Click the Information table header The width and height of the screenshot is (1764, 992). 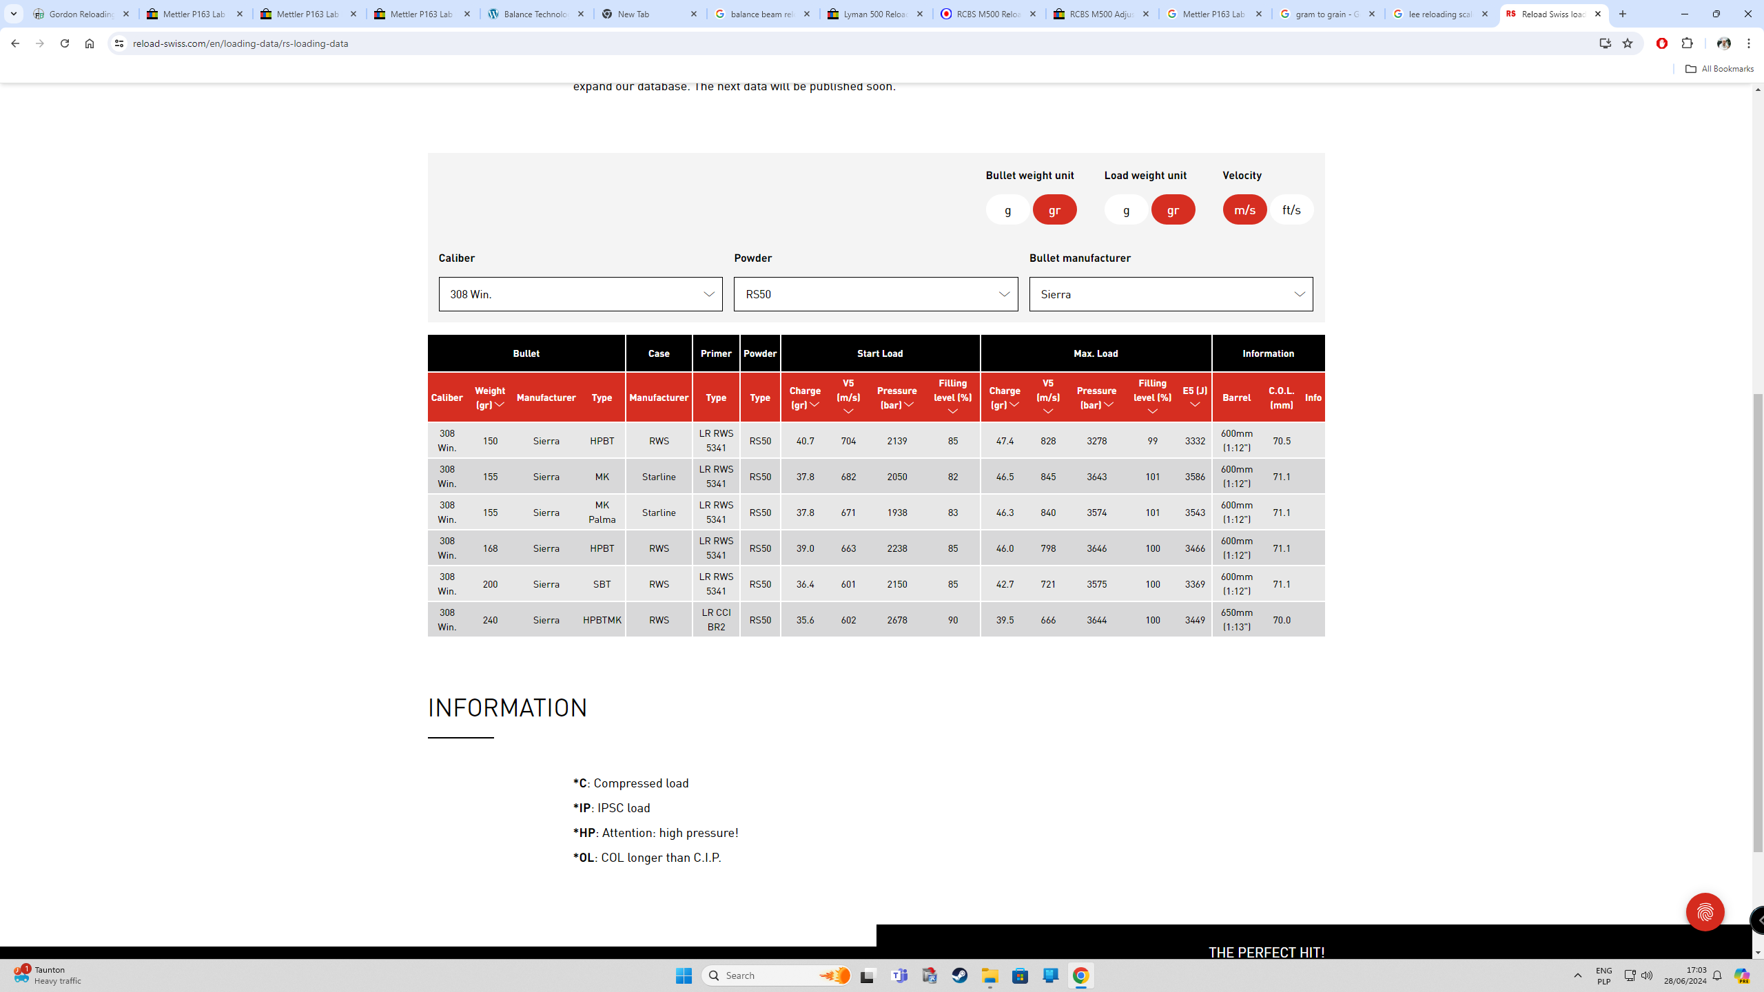[x=1268, y=353]
